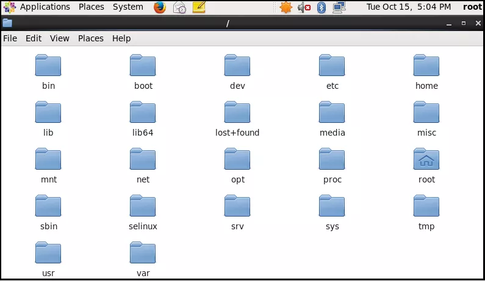Image resolution: width=485 pixels, height=281 pixels.
Task: Select the bin folder icon
Action: [48, 65]
